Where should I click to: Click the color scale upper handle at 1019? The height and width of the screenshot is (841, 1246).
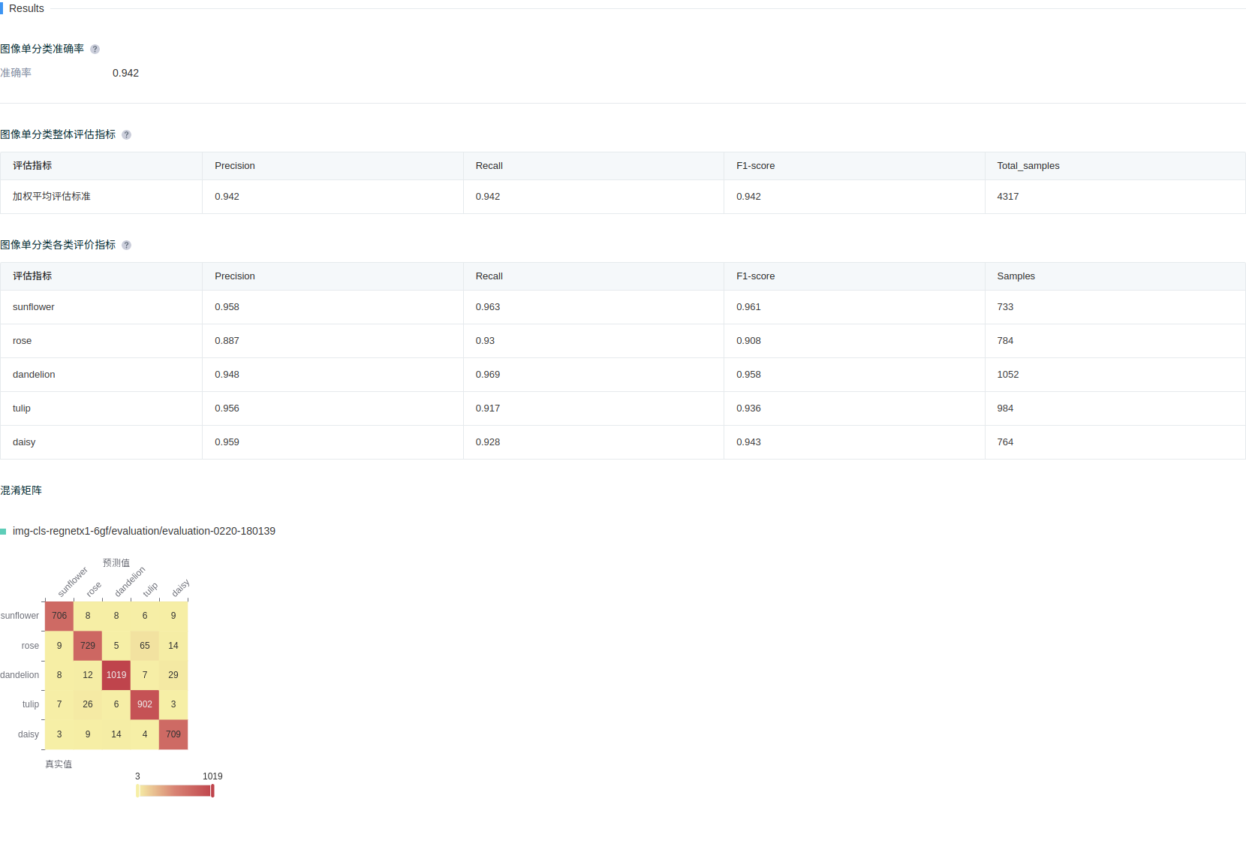[212, 791]
